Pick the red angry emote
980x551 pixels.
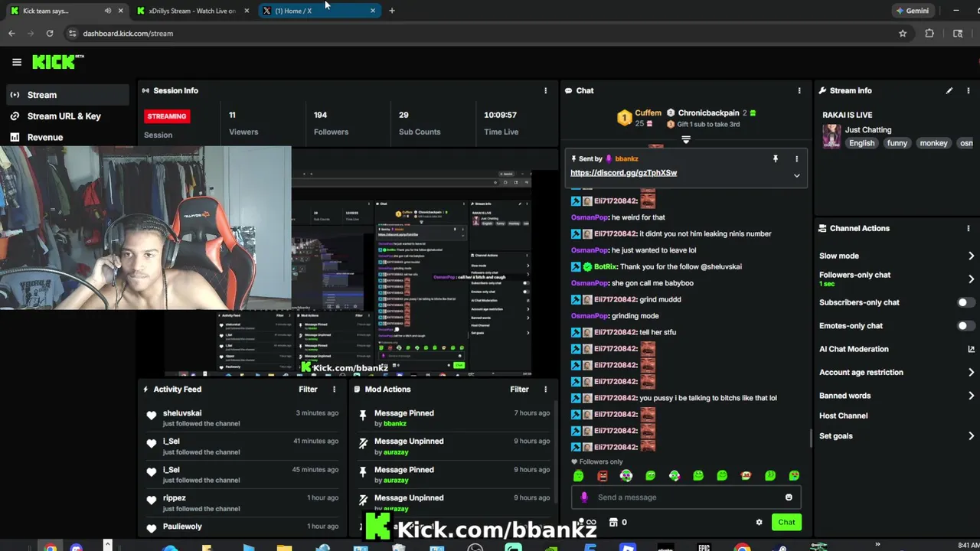click(x=603, y=475)
